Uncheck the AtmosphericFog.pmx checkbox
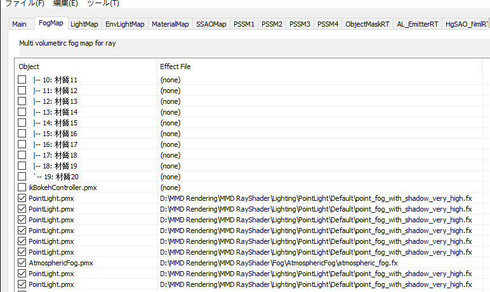 tap(22, 263)
